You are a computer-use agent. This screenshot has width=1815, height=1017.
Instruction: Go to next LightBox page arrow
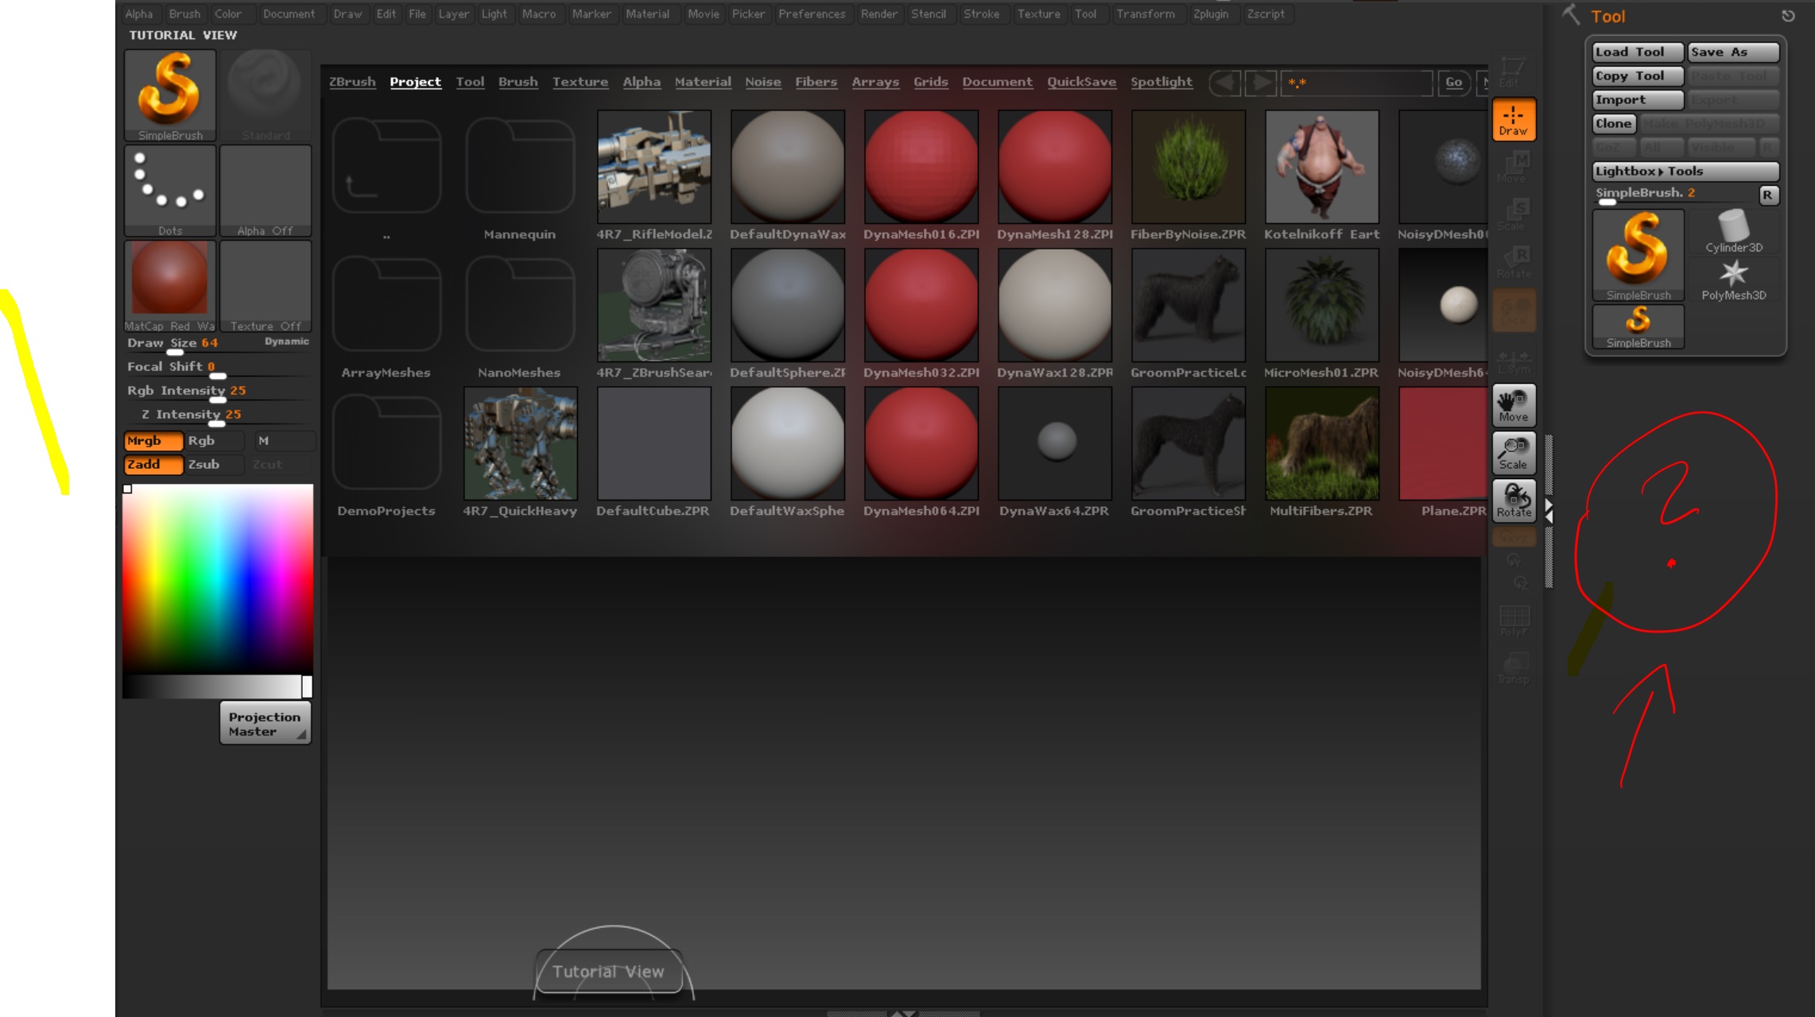click(1261, 83)
